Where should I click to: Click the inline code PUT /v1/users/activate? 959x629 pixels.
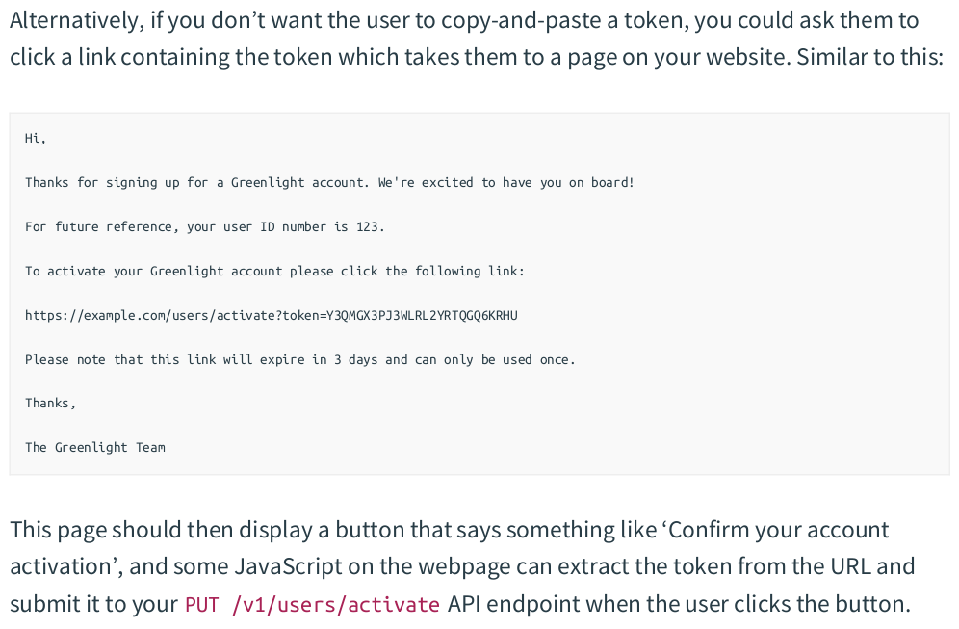click(312, 605)
